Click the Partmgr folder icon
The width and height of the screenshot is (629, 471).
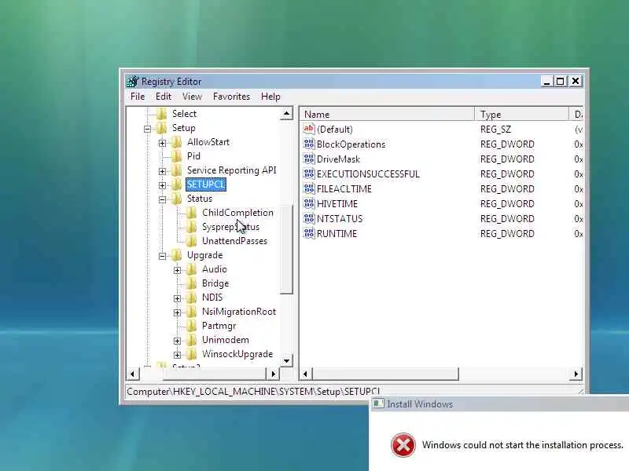click(x=191, y=326)
